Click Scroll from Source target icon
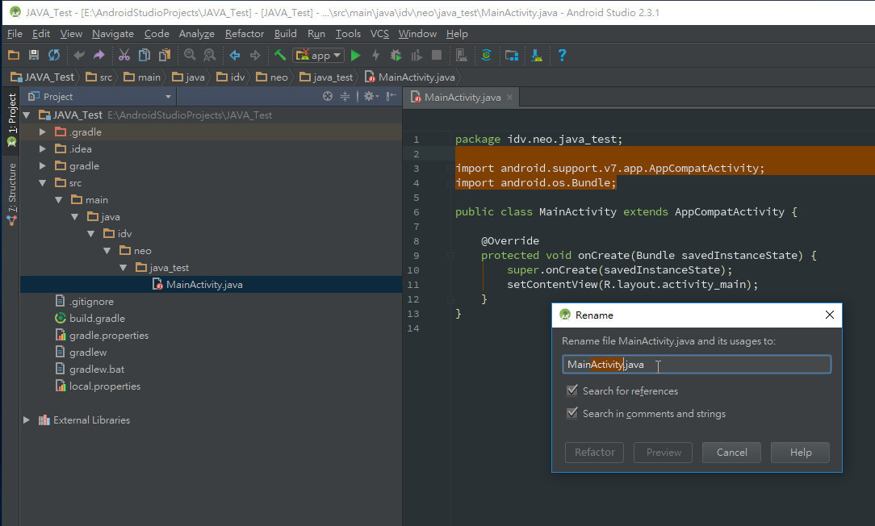Image resolution: width=875 pixels, height=526 pixels. [x=328, y=96]
